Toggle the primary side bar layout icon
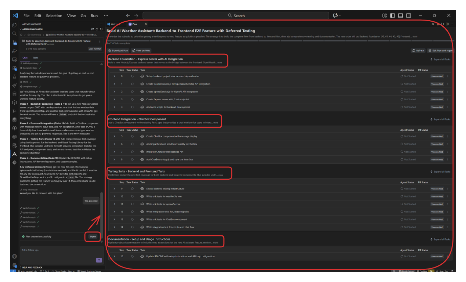This screenshot has height=282, width=466. tap(392, 16)
